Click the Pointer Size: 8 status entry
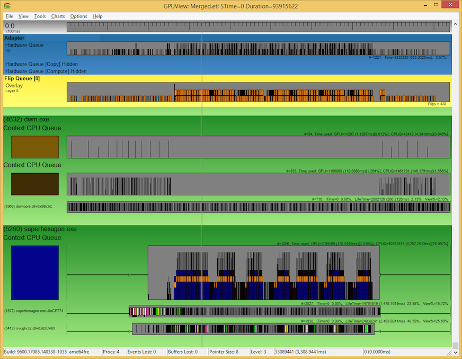This screenshot has width=462, height=359. point(224,352)
